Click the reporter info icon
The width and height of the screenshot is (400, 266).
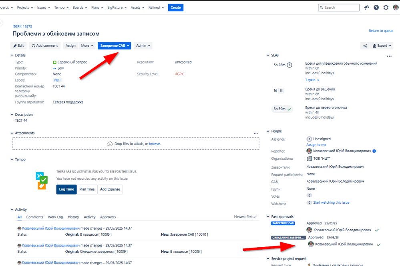point(374,151)
